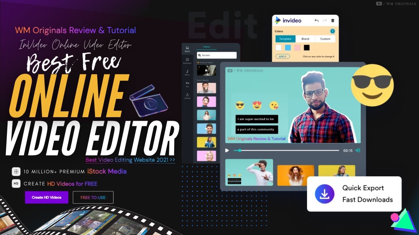
Task: Click the "a part of this community" caption
Action: click(x=257, y=130)
